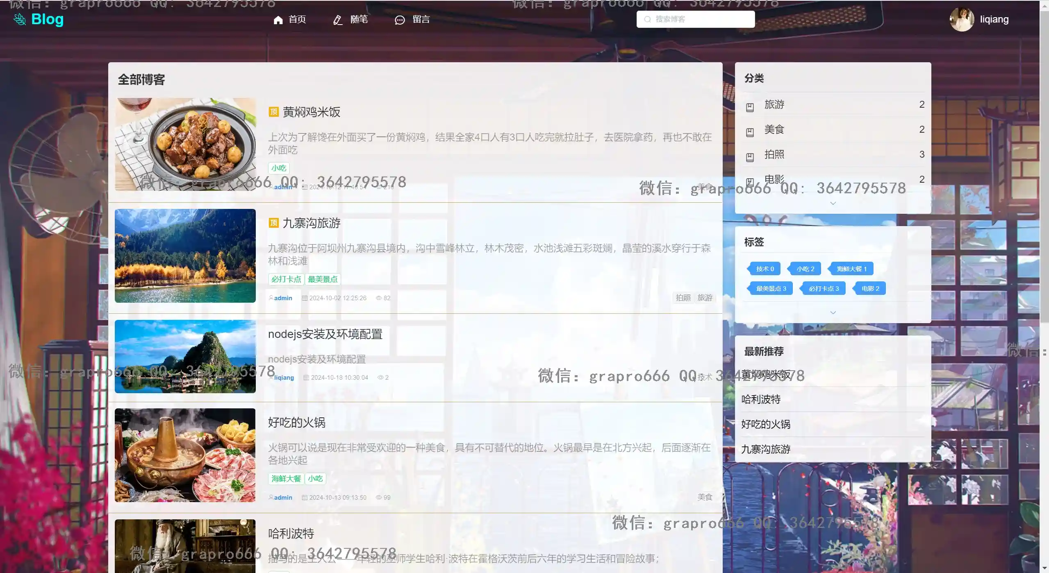Expand the 分类 category list chevron
Screen dimensions: 1049x573
pyautogui.click(x=833, y=203)
